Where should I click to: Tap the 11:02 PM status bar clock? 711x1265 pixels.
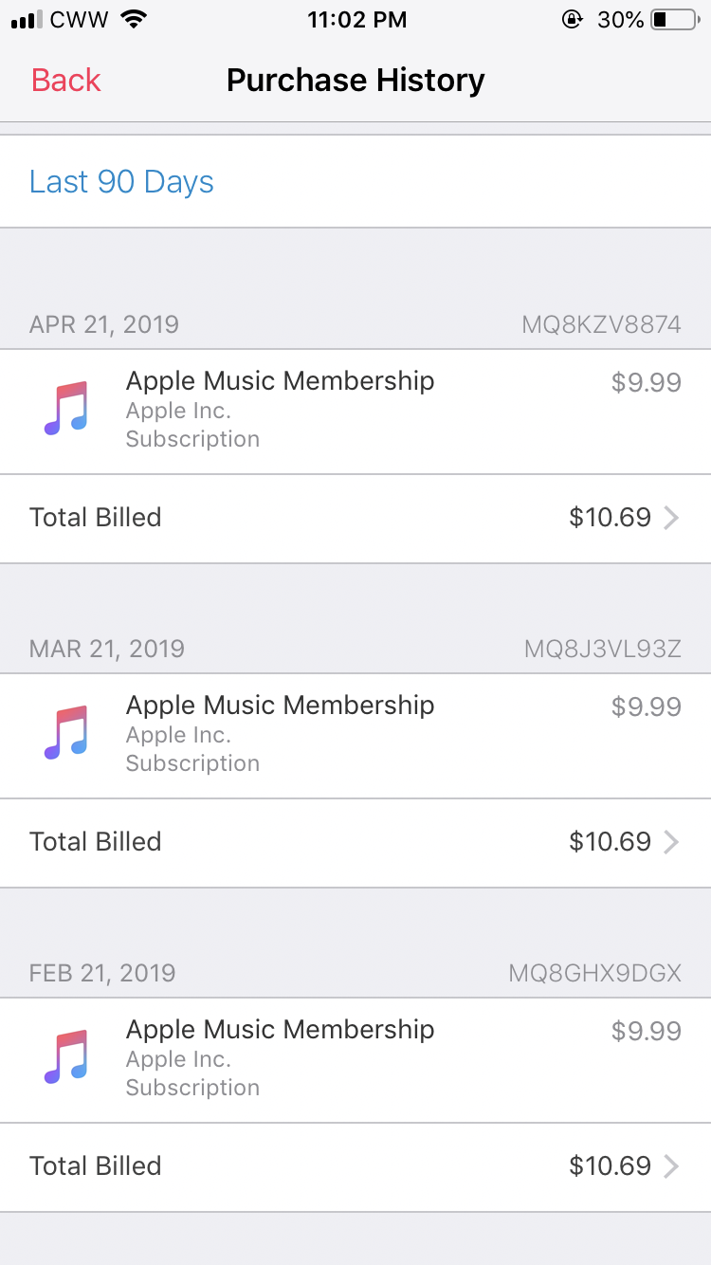[x=356, y=20]
